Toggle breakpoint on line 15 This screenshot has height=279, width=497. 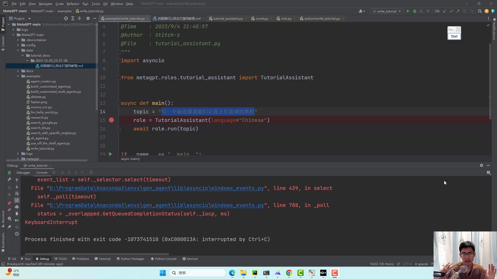111,120
